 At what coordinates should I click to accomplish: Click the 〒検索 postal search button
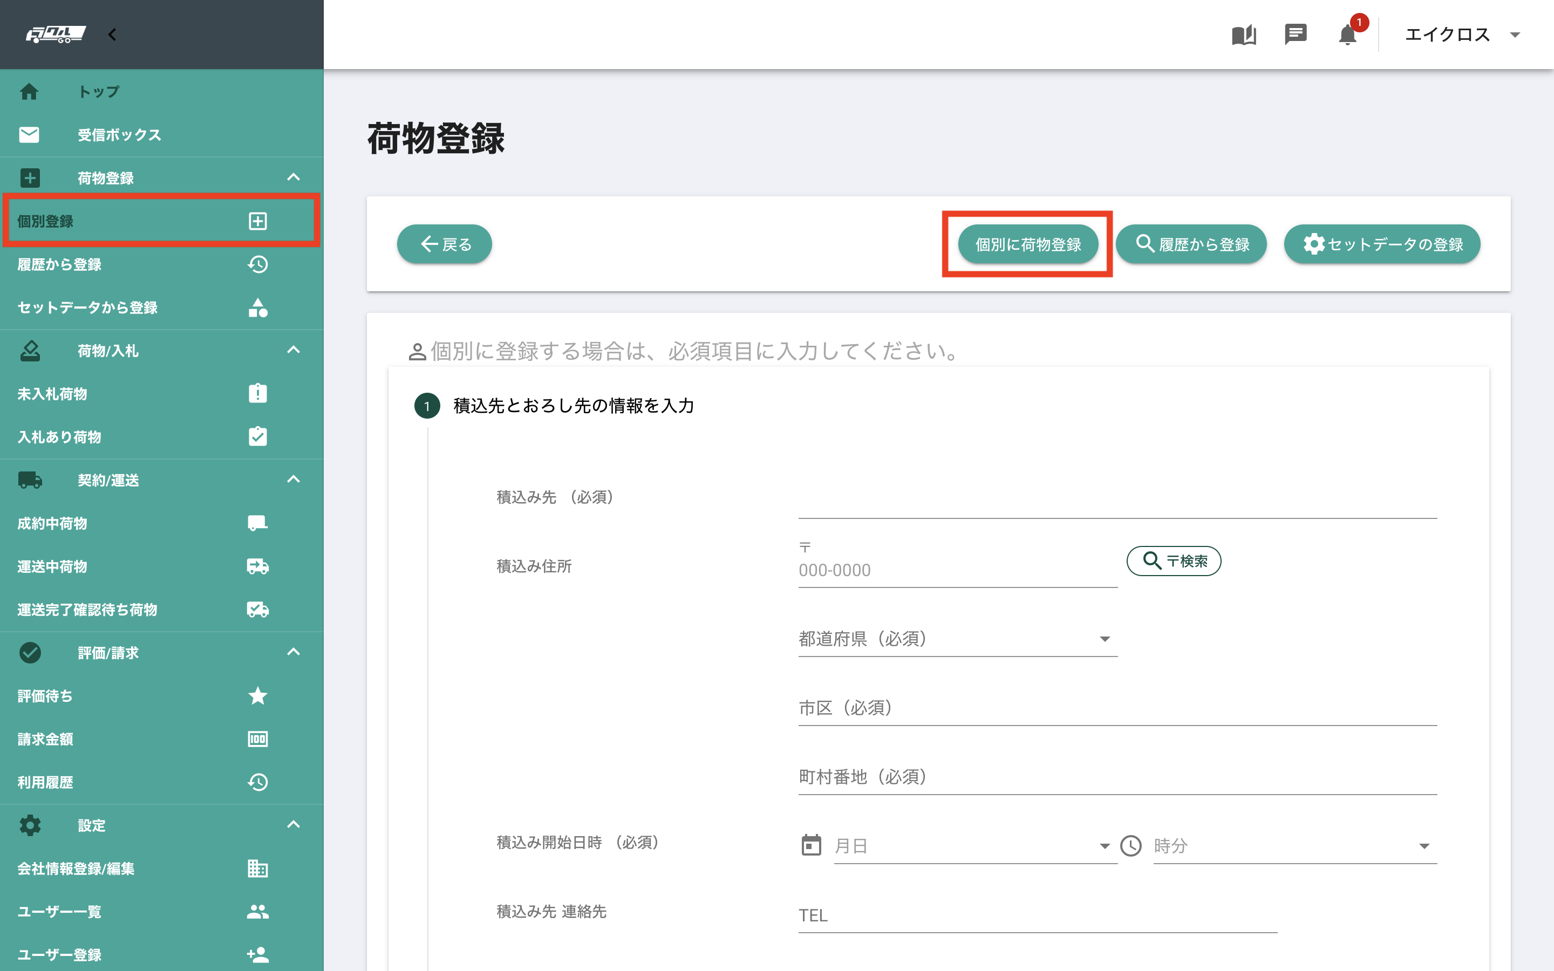[x=1174, y=561]
